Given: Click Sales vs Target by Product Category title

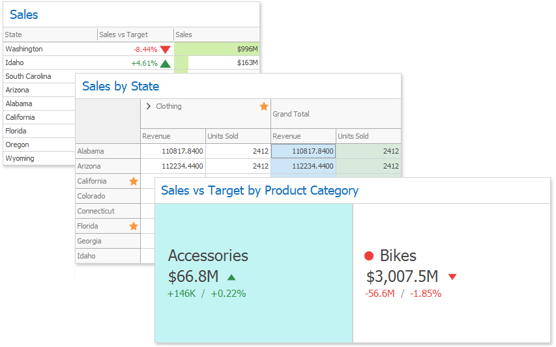Looking at the screenshot, I should tap(259, 190).
